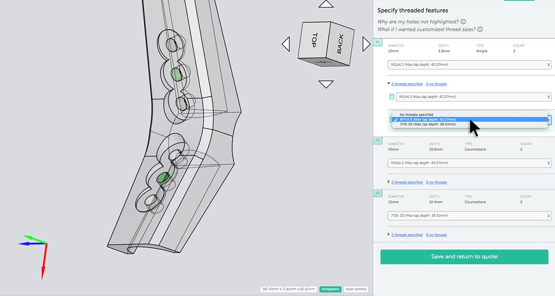Click the A3 type value 'Counterbore'
The width and height of the screenshot is (555, 296).
click(475, 202)
